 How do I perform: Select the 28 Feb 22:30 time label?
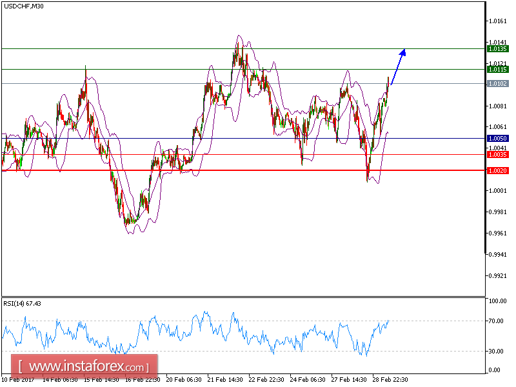[x=390, y=380]
